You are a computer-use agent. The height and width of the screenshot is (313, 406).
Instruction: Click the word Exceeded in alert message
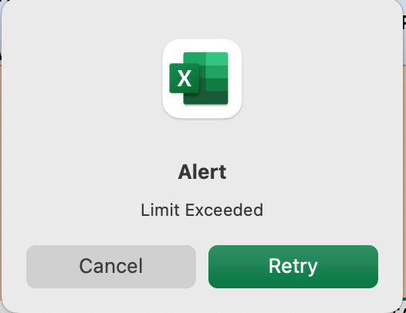225,210
